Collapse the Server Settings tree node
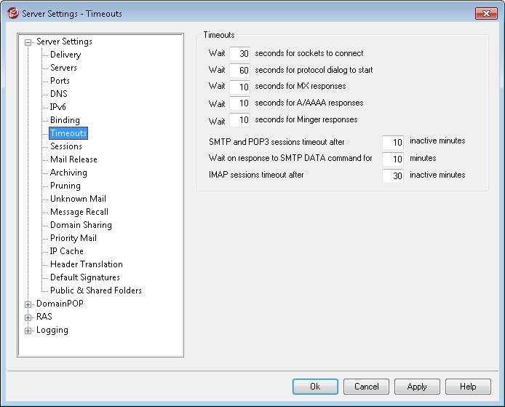Viewport: 505px width, 407px height. tap(28, 42)
